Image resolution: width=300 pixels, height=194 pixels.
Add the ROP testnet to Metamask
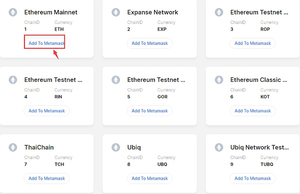(x=252, y=43)
